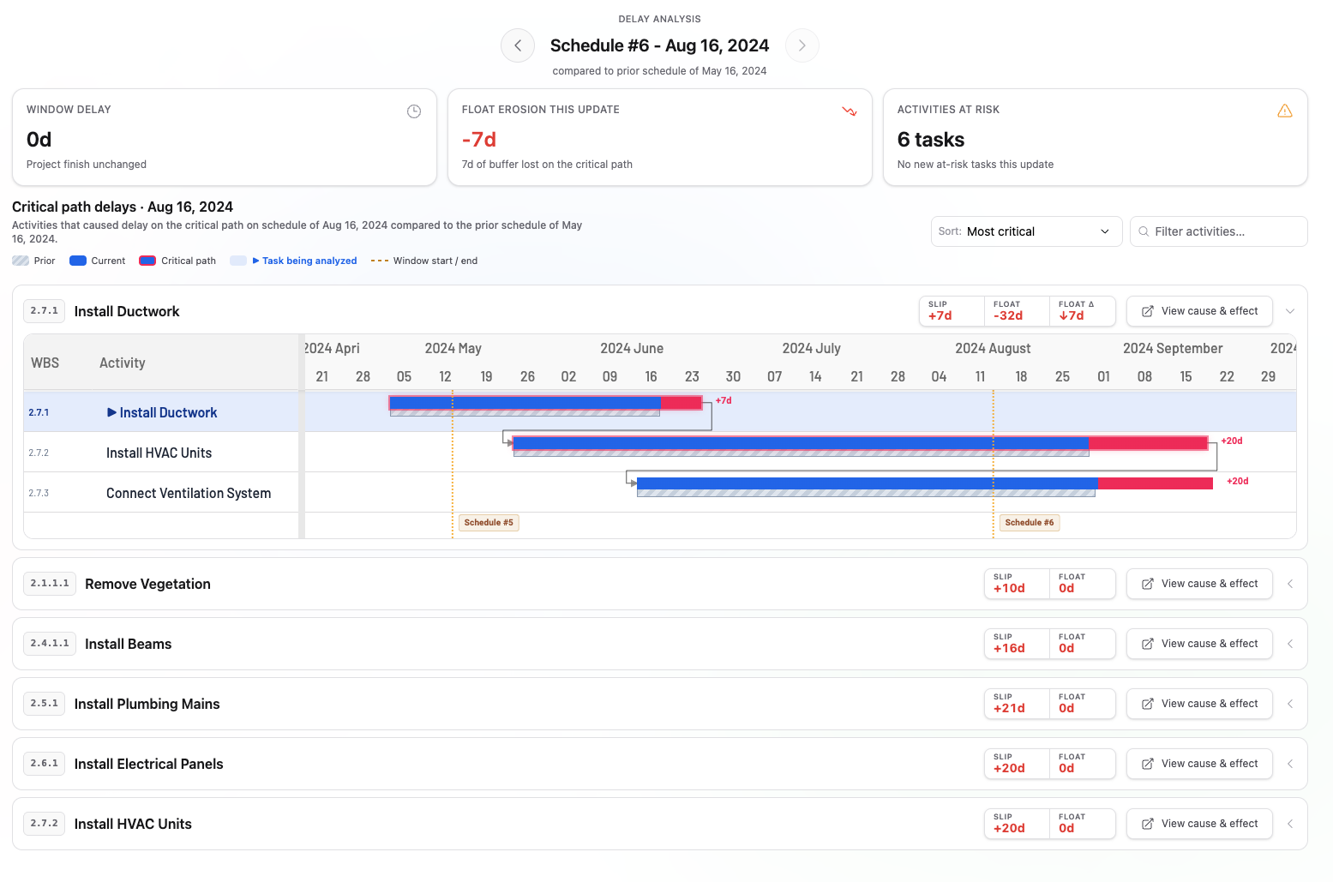Click the 2024 August month header
The image size is (1333, 882).
[x=993, y=348]
